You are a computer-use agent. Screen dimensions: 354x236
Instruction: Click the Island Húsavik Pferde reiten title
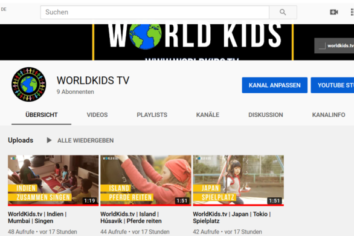131,217
